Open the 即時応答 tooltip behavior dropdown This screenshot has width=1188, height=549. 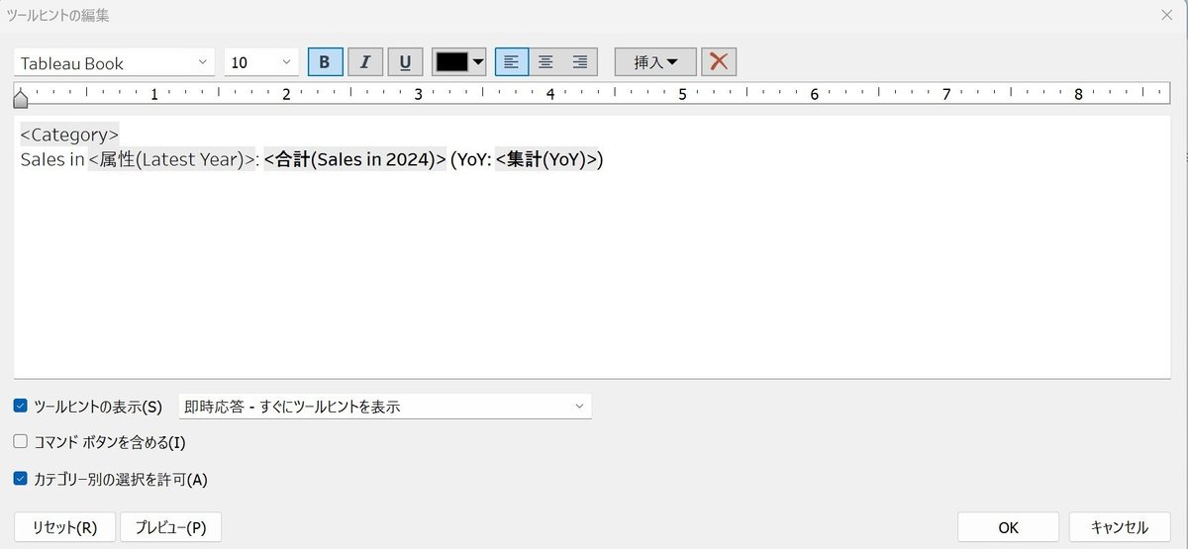pyautogui.click(x=384, y=406)
